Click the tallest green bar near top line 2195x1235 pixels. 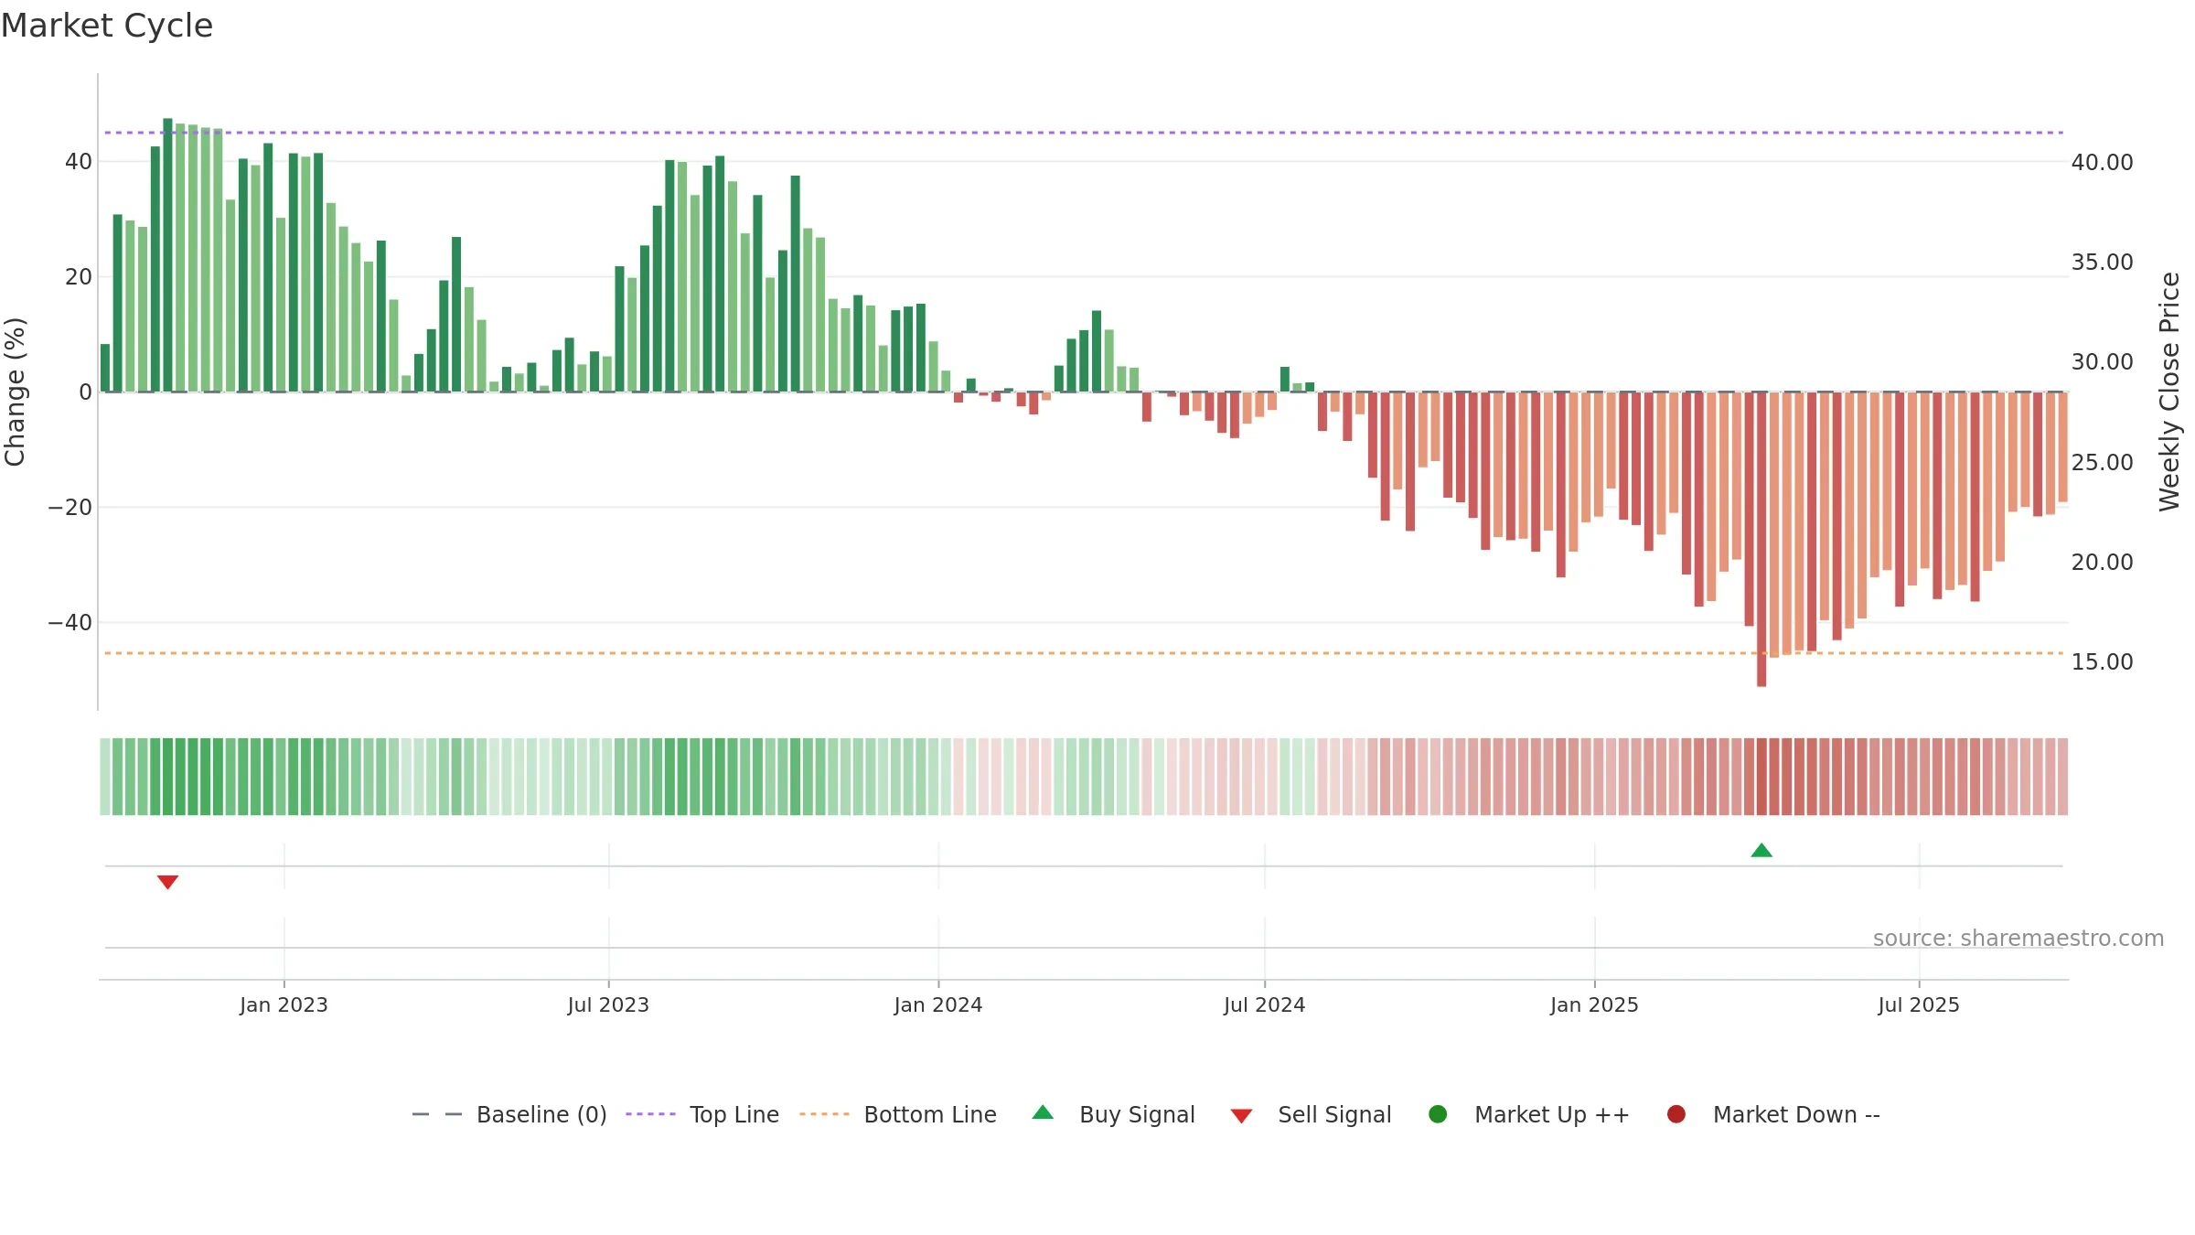(167, 255)
